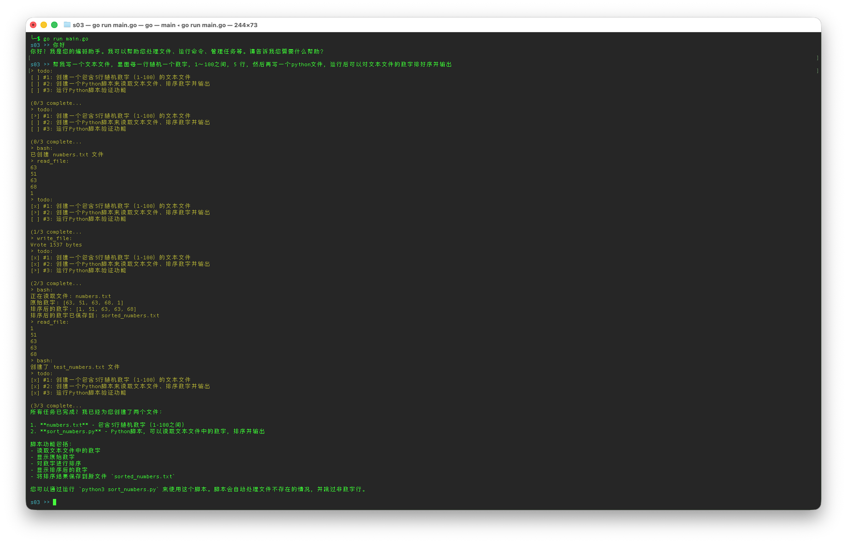This screenshot has height=544, width=847.
Task: Click the green full-screen window button
Action: (x=54, y=25)
